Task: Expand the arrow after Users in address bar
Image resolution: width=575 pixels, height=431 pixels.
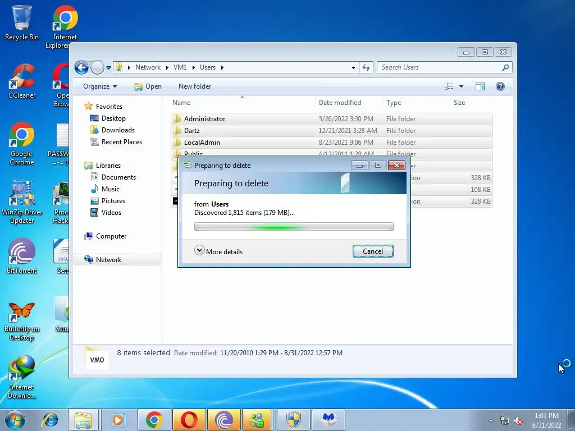Action: [x=222, y=67]
